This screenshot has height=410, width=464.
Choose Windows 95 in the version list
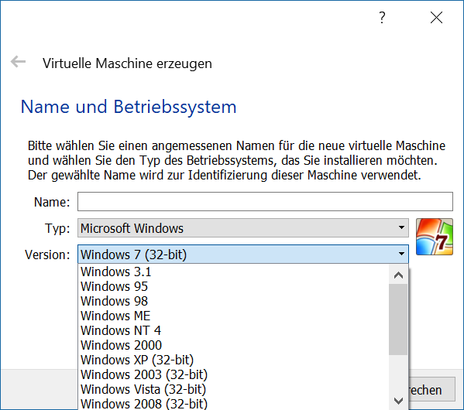234,286
